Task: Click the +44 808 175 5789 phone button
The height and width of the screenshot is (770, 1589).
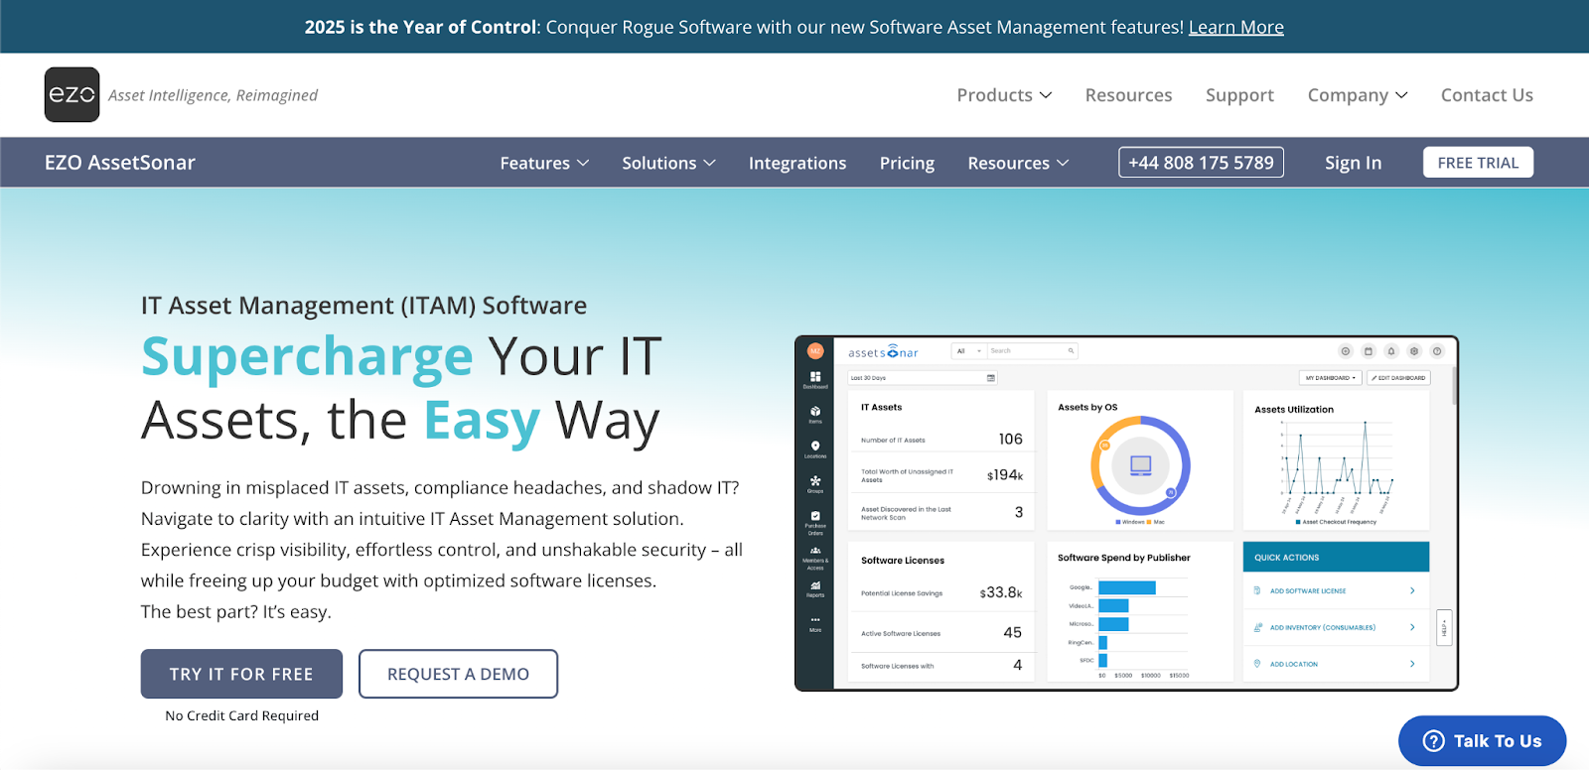Action: click(x=1201, y=162)
